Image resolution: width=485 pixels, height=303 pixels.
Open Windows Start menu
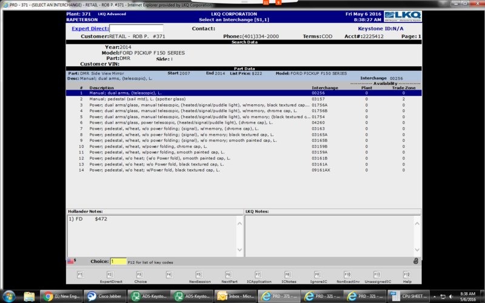point(9,296)
